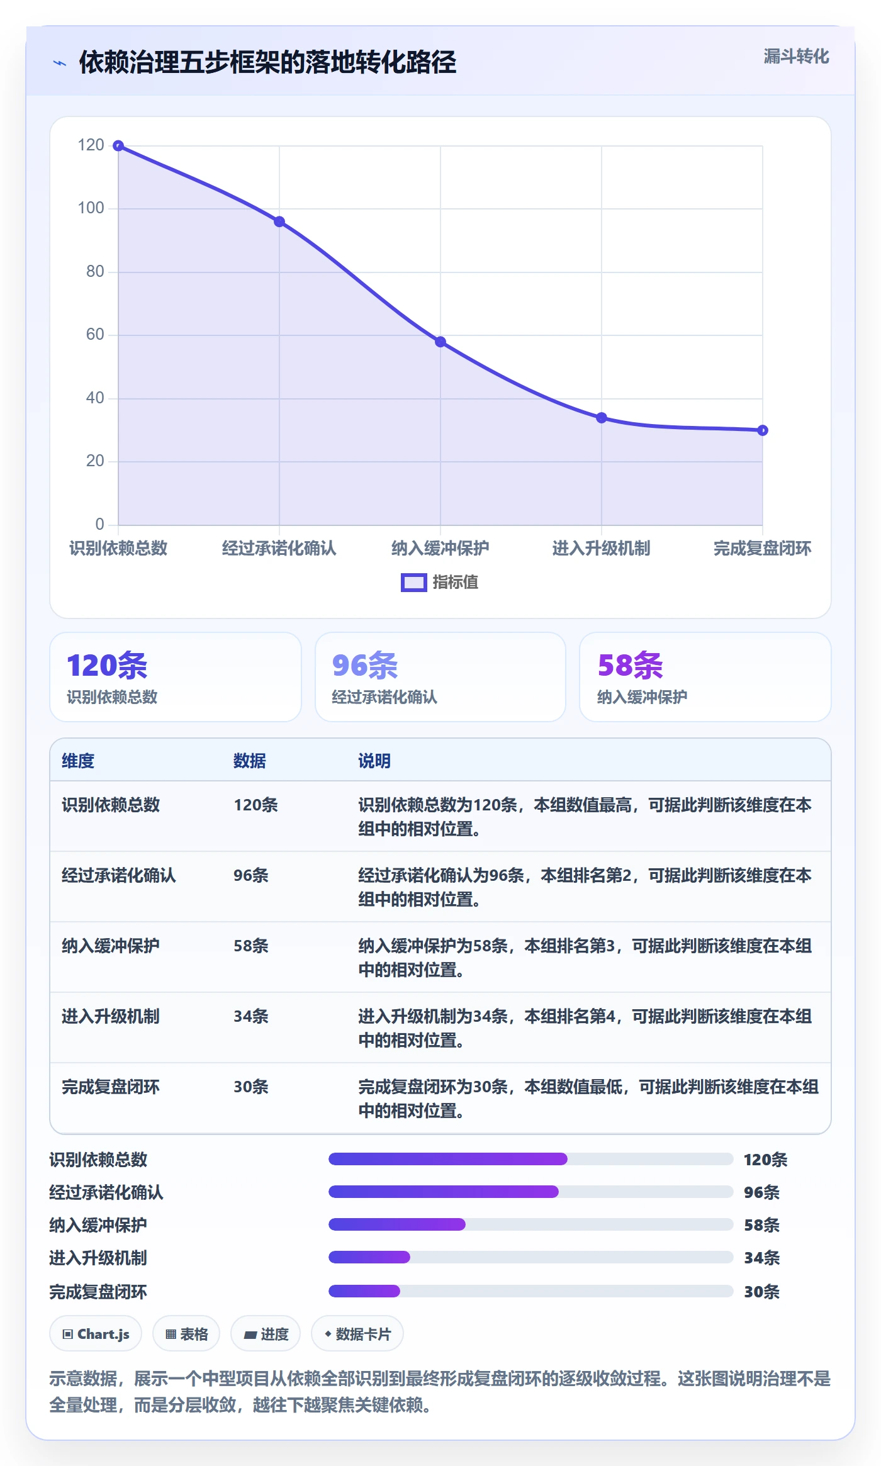Select table cell 纳入缓冲保护
This screenshot has height=1466, width=881.
point(111,946)
